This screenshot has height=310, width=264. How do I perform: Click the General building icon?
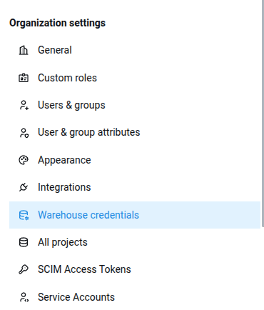point(24,50)
